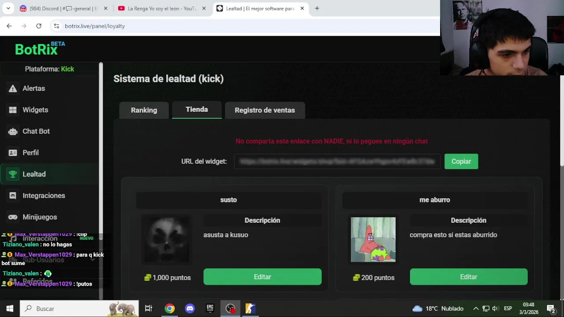Open the Windows Start menu
The width and height of the screenshot is (564, 317).
[10, 309]
